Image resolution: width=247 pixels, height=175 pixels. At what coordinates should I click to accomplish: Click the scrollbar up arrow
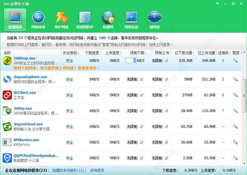point(244,52)
